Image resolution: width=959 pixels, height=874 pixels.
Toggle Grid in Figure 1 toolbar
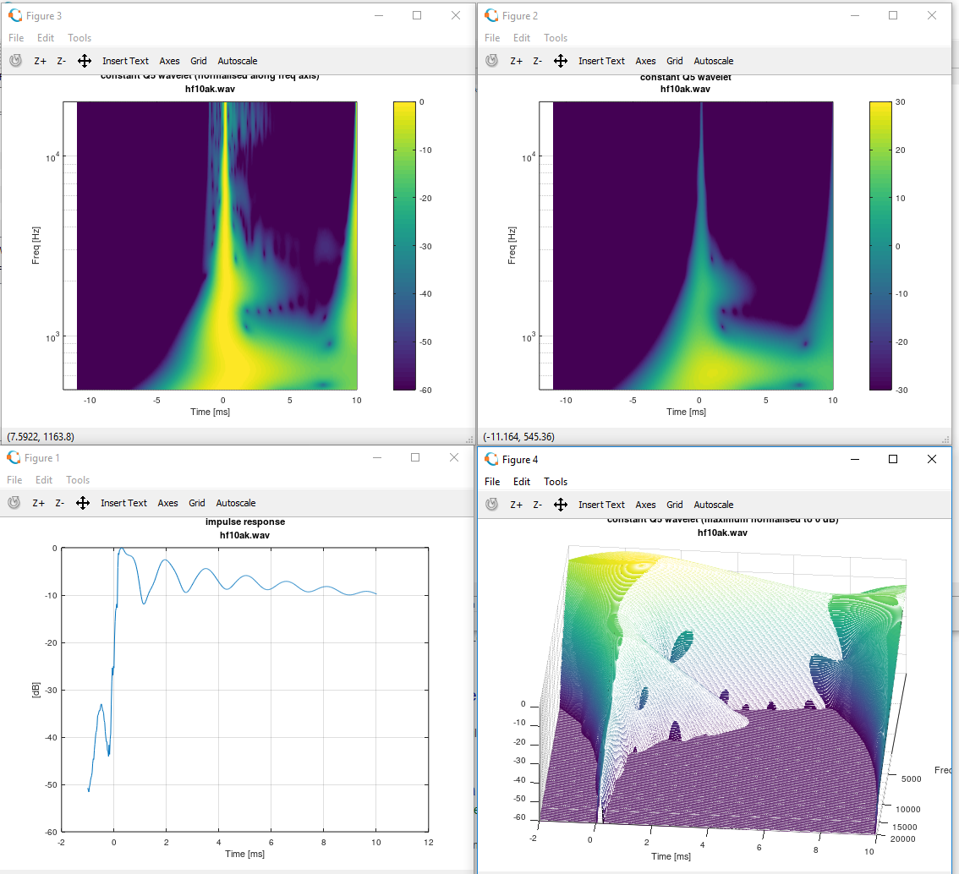click(x=196, y=502)
